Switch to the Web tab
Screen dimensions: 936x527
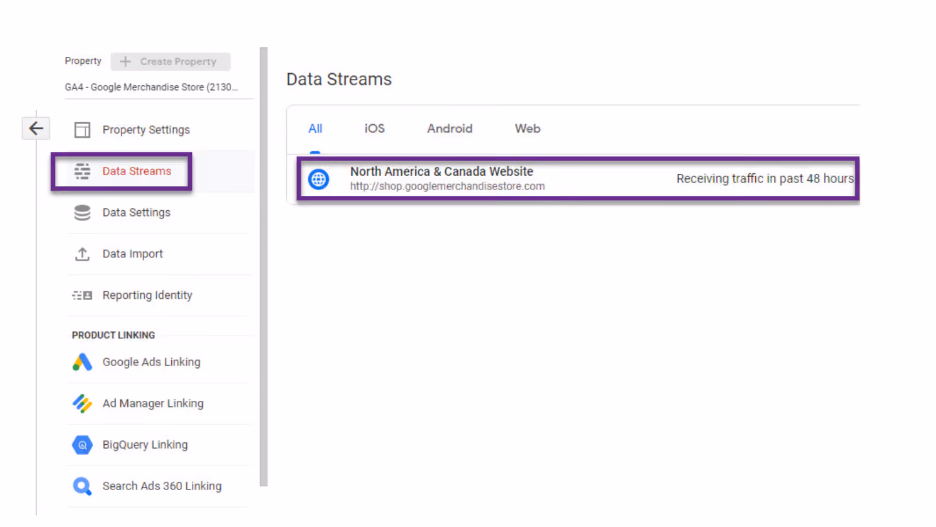pos(527,129)
